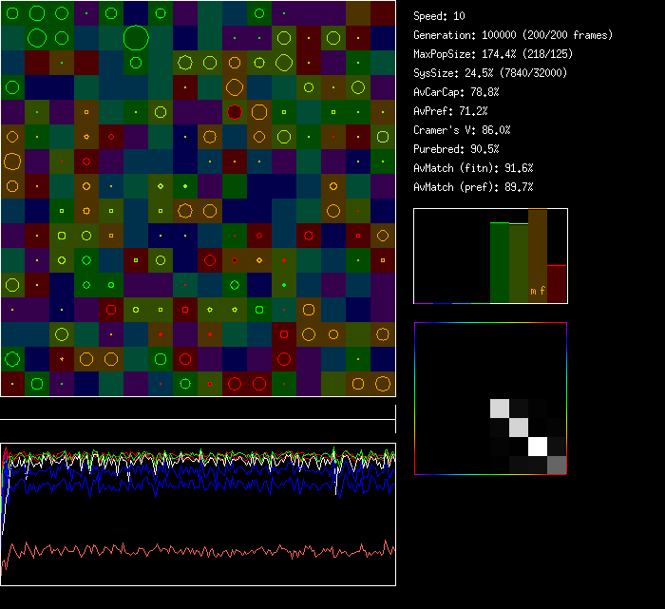Click the lower red line in time-series plot
Screen dimensions: 665x609
coord(190,550)
